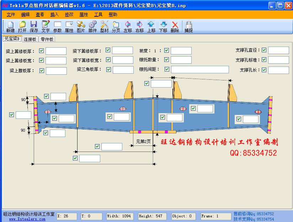Toggle the 梁上翼缘板宽 checkbox

point(42,60)
